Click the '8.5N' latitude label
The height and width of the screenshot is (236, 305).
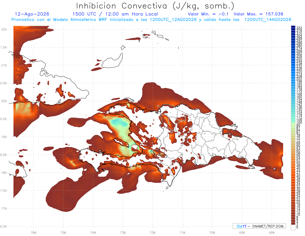point(4,155)
